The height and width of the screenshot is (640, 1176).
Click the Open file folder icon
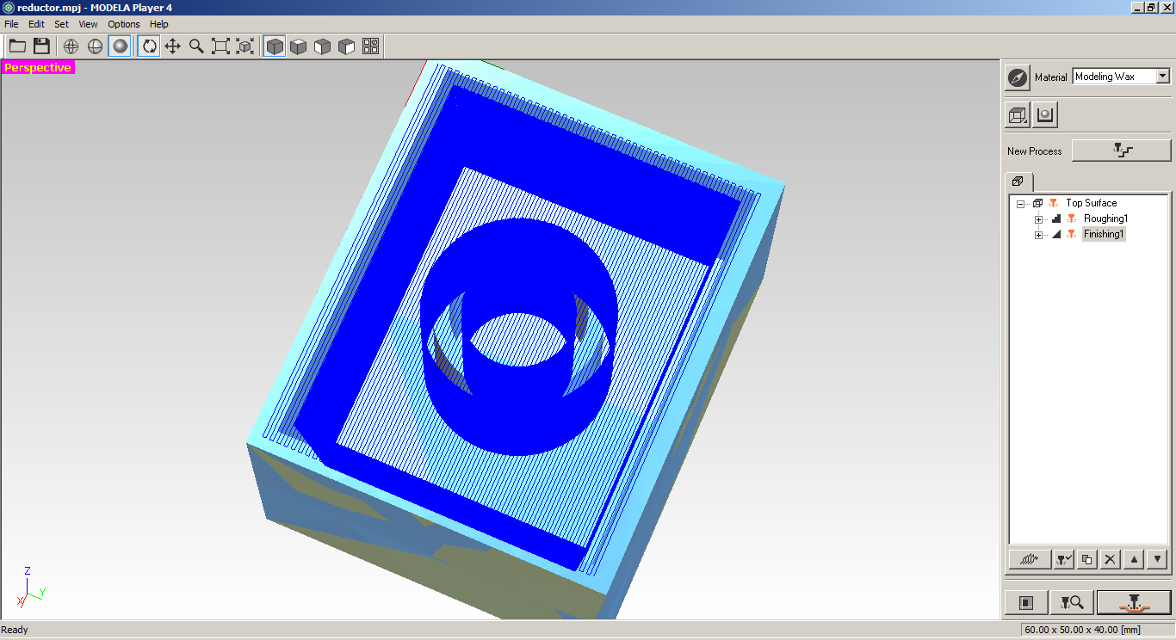[x=17, y=46]
